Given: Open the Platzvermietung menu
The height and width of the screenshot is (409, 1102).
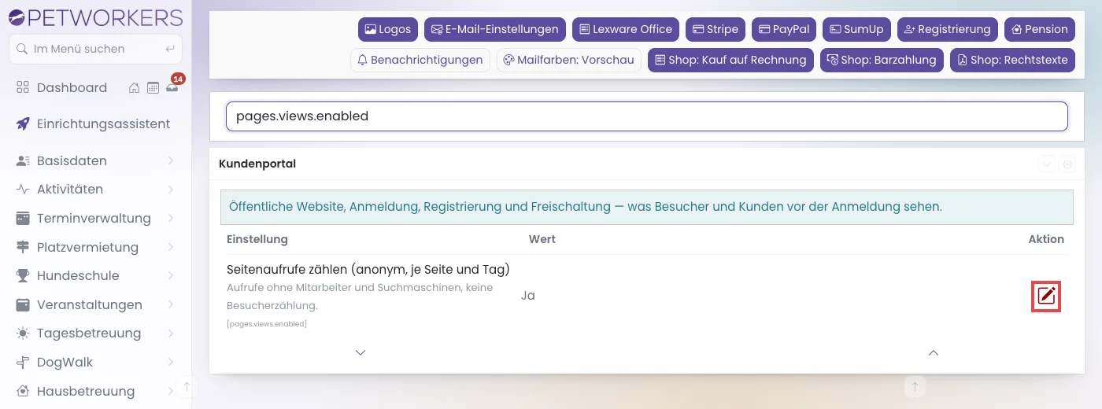Looking at the screenshot, I should coord(95,247).
